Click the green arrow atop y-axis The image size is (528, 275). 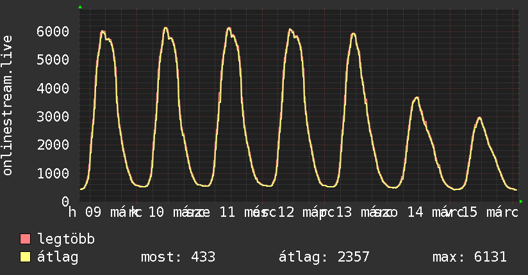(80, 7)
